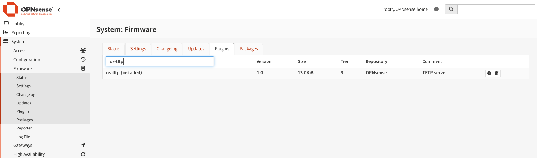This screenshot has height=158, width=537.
Task: Open the Lobby menu item
Action: tap(18, 24)
